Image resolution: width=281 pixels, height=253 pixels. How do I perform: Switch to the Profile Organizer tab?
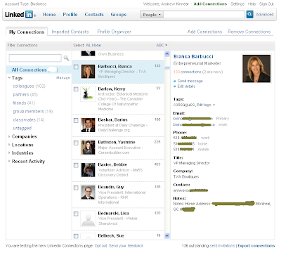114,32
